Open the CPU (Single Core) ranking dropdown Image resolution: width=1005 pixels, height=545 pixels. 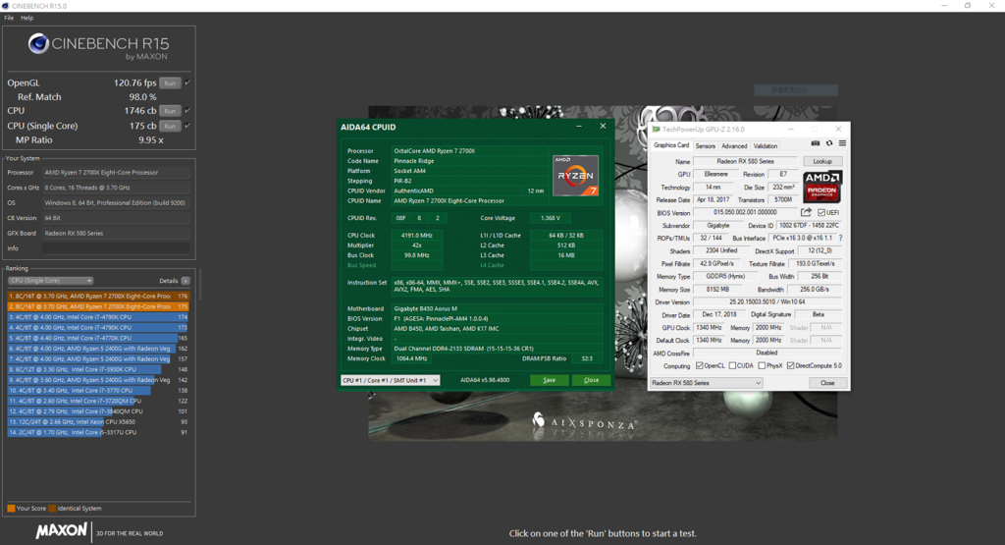51,281
